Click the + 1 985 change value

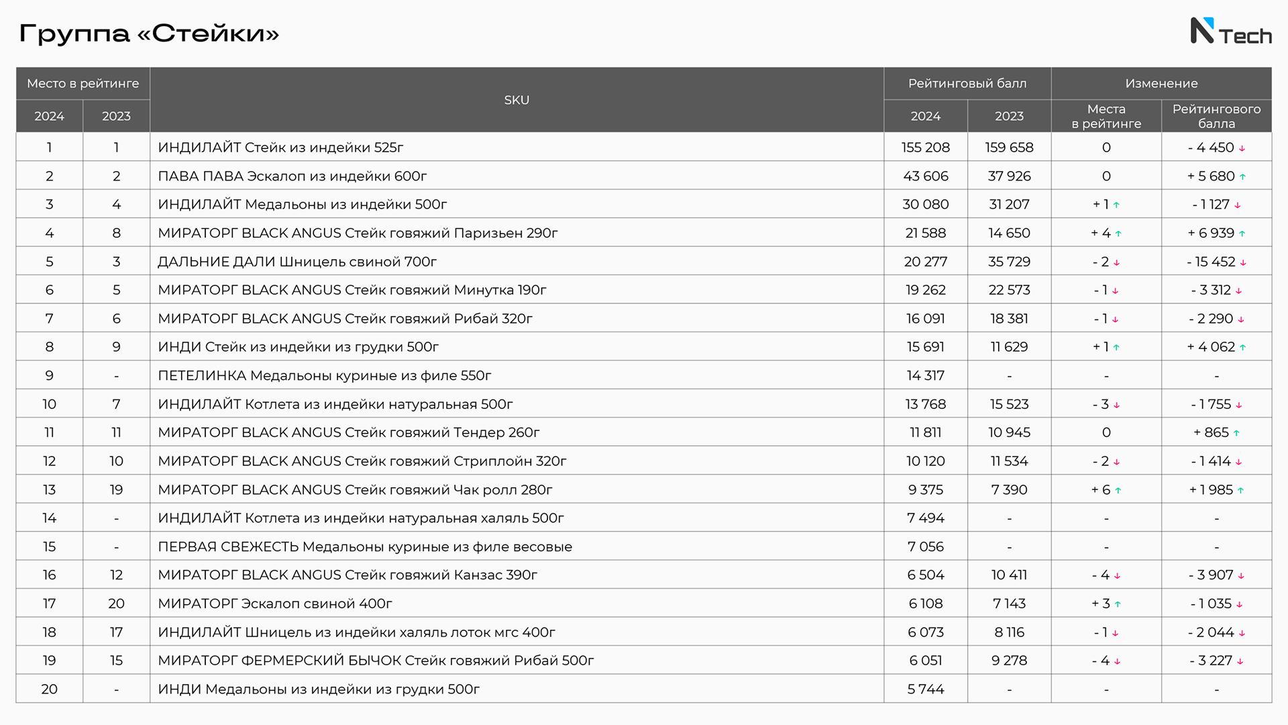[x=1216, y=489]
